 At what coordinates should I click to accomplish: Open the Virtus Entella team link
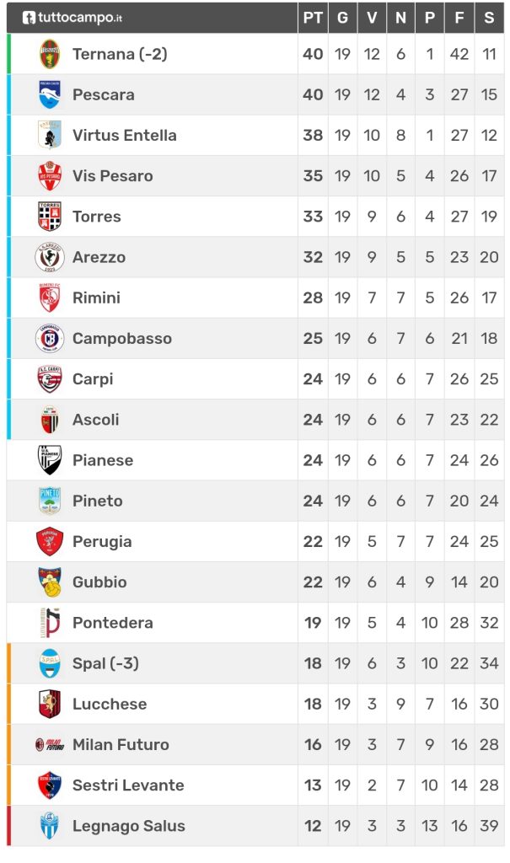point(124,136)
